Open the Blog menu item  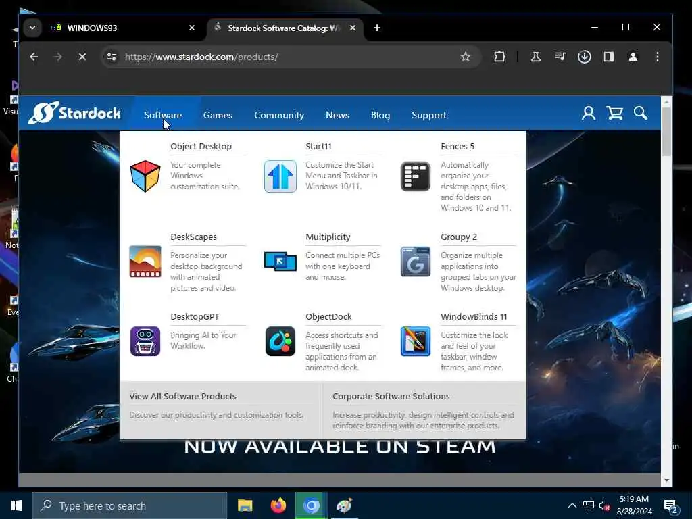(380, 115)
